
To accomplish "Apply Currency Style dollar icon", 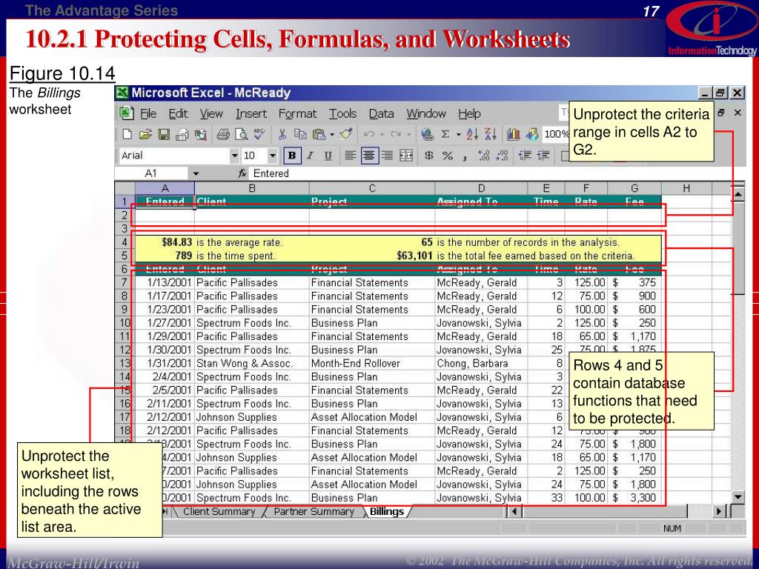I will pyautogui.click(x=429, y=156).
